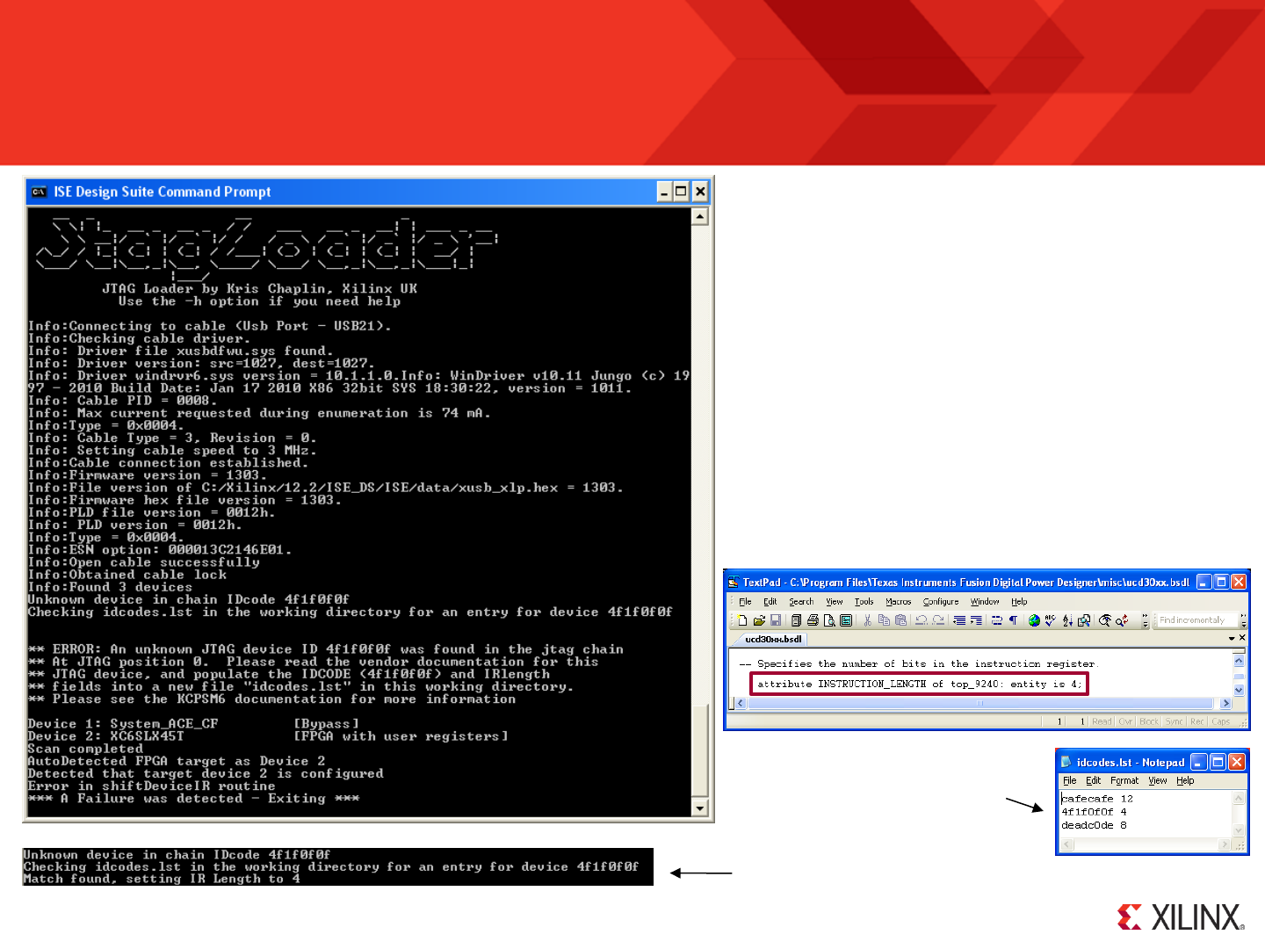Open Notepad Format menu
This screenshot has height=949, width=1265.
1124,780
